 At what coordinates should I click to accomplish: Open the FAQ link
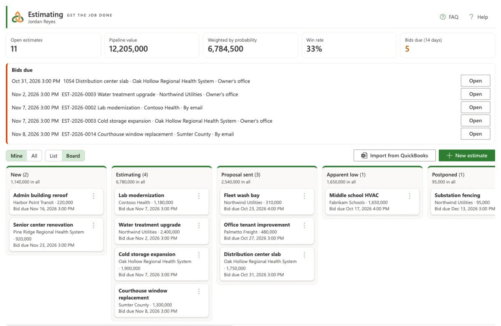449,17
